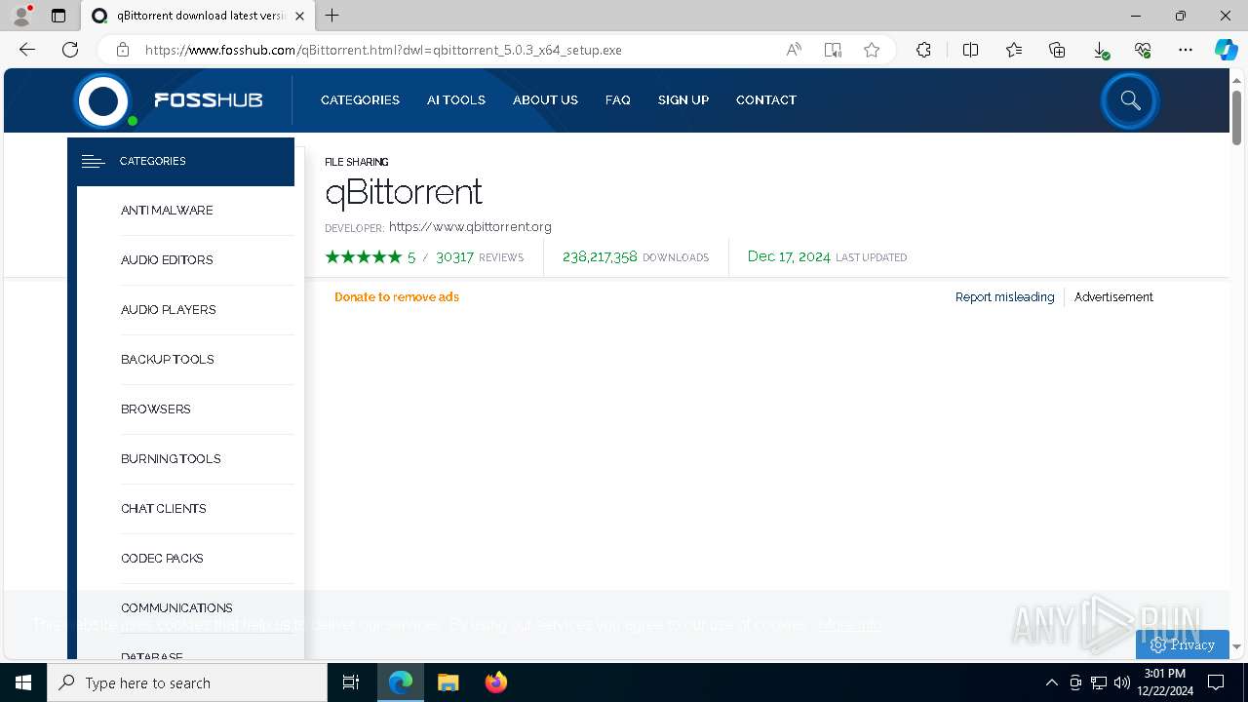Go back with the browser back arrow
Image resolution: width=1248 pixels, height=702 pixels.
(x=27, y=50)
